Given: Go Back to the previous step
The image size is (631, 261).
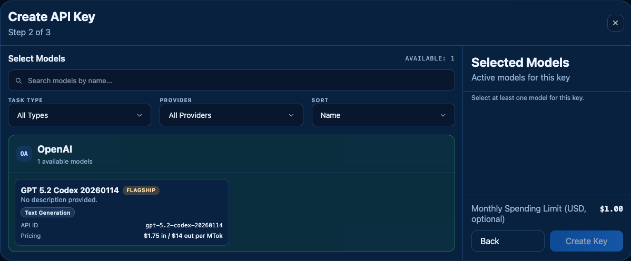Looking at the screenshot, I should (x=508, y=241).
